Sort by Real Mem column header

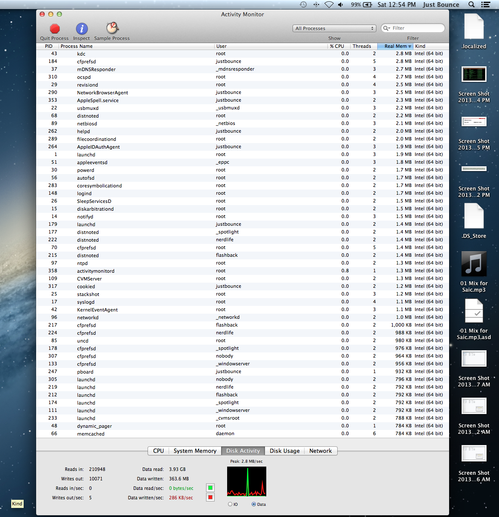[x=395, y=46]
